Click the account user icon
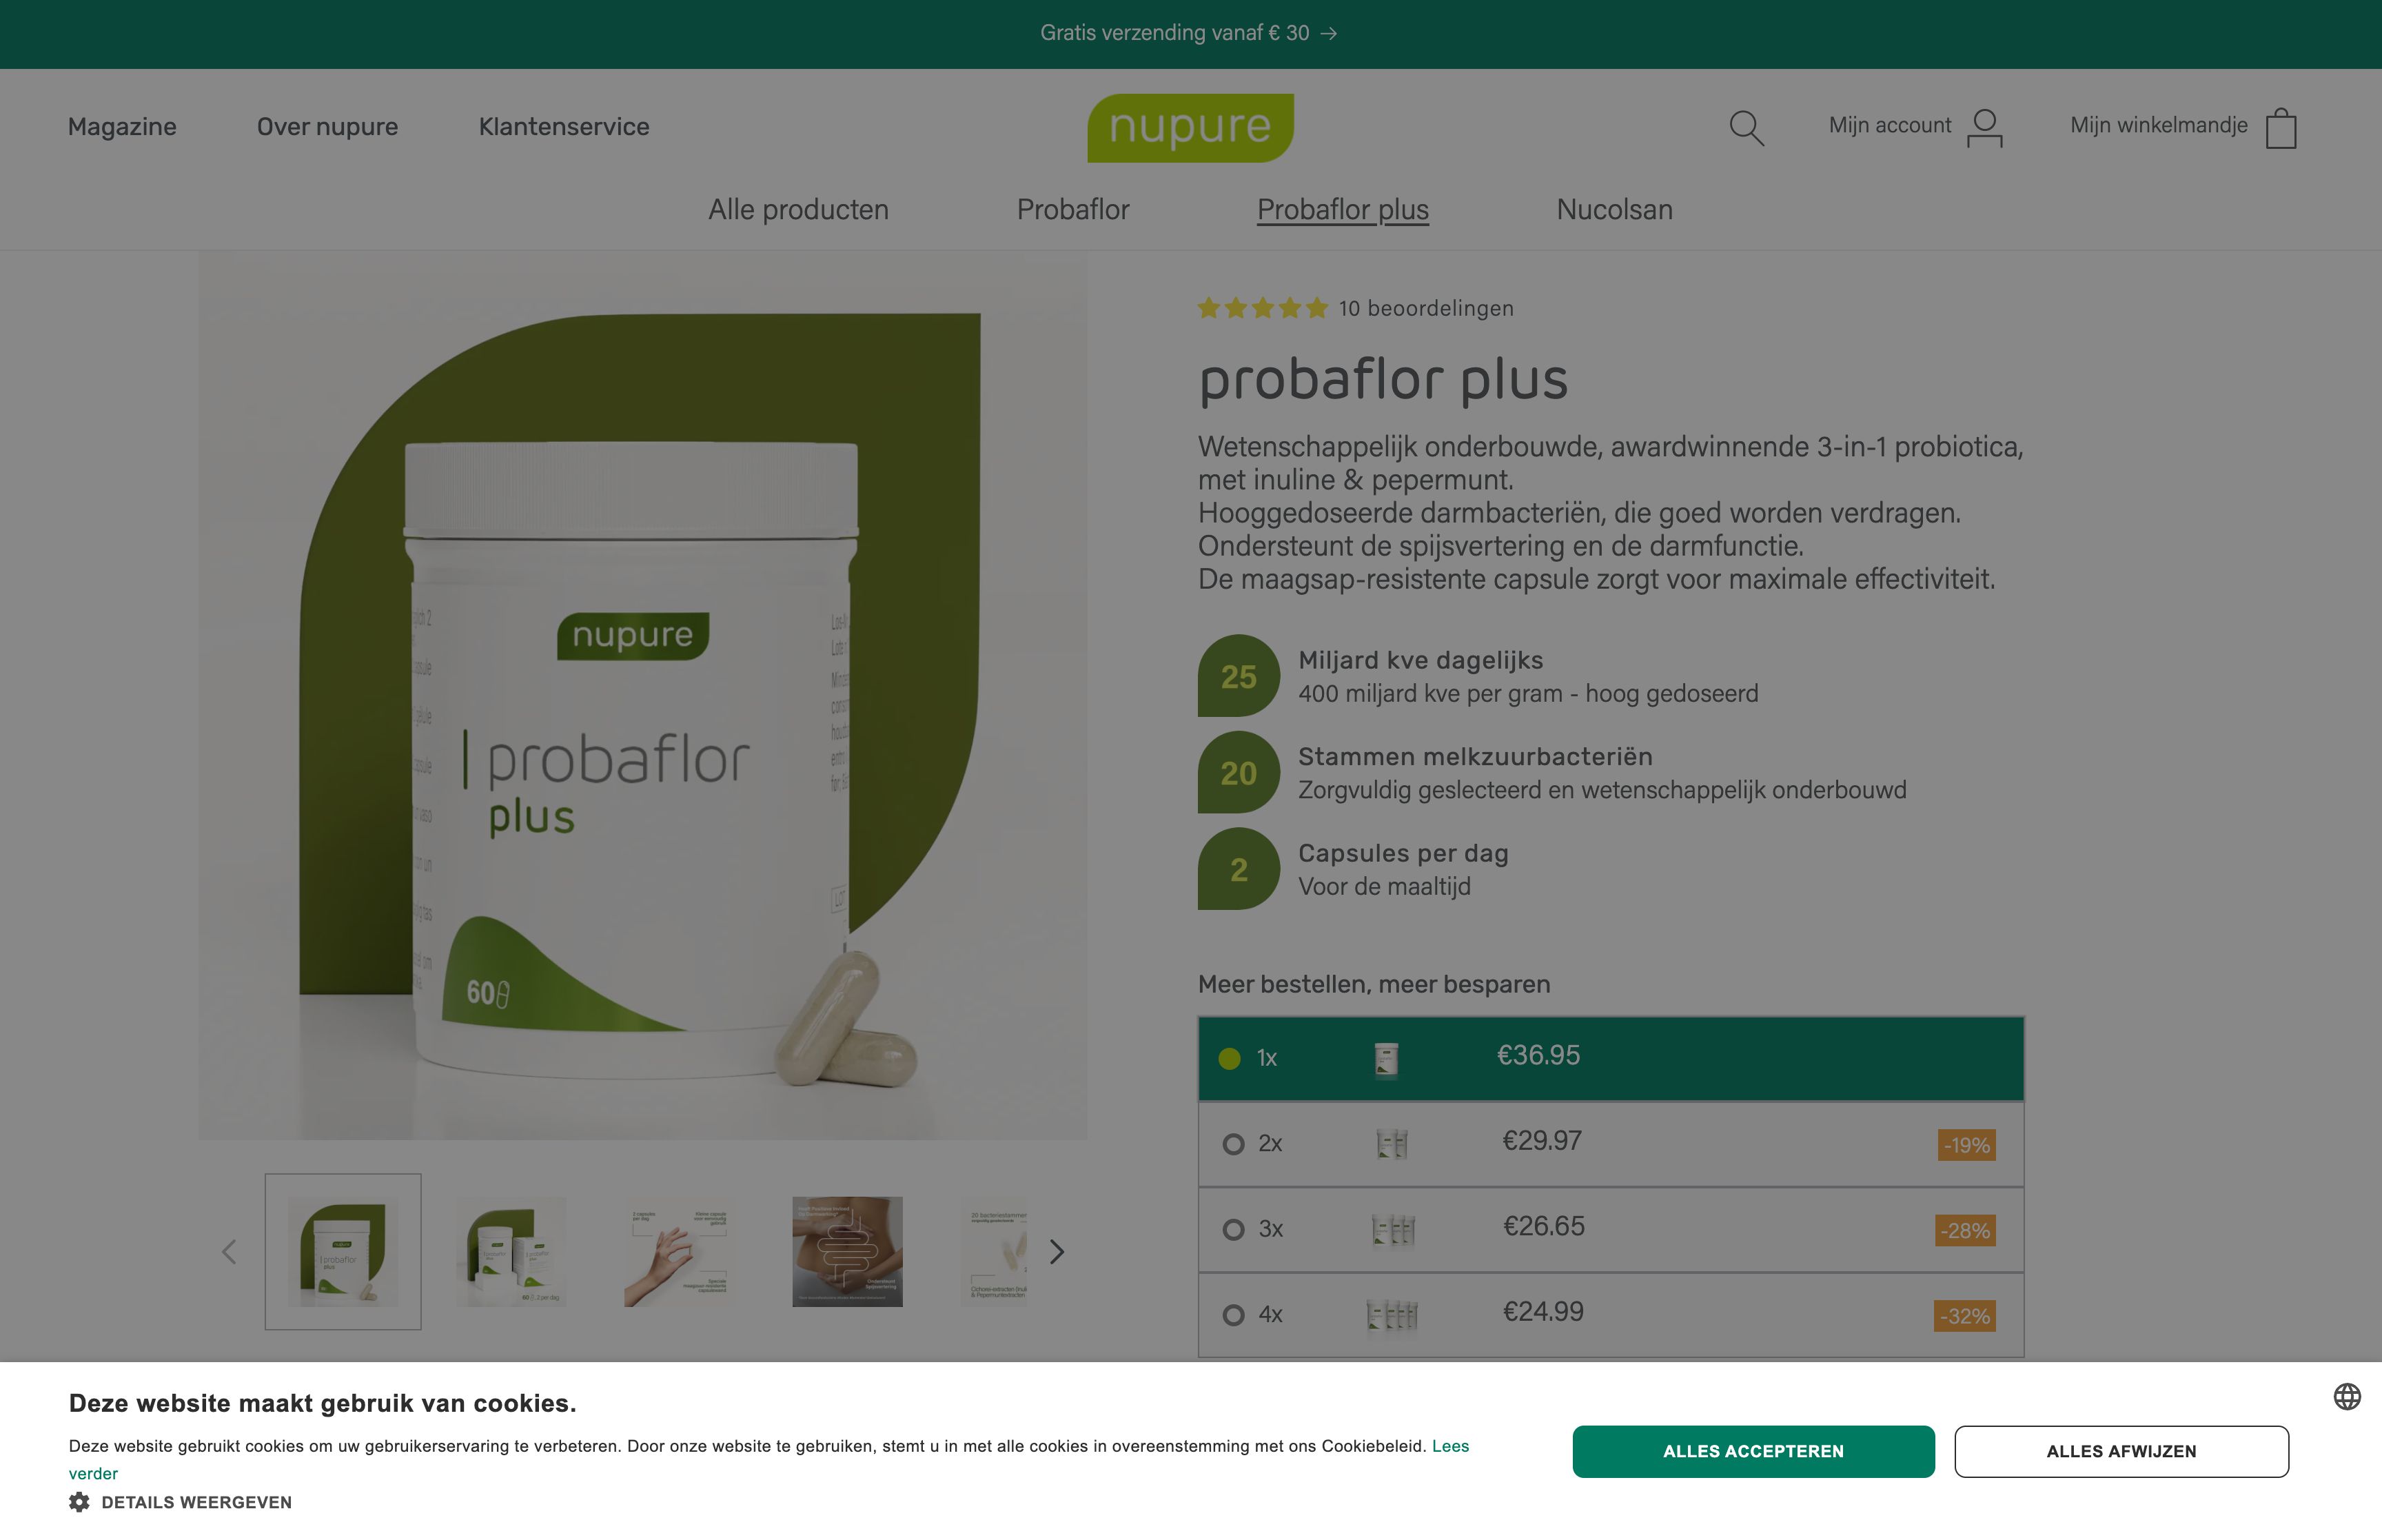This screenshot has width=2382, height=1540. 1984,128
